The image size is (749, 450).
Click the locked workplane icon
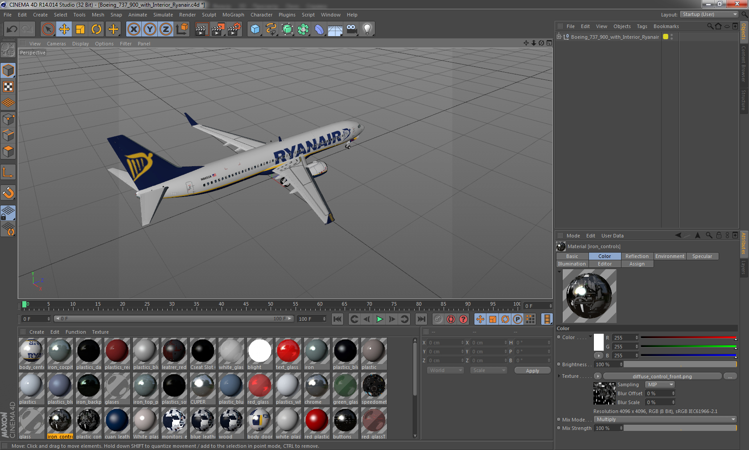[8, 213]
